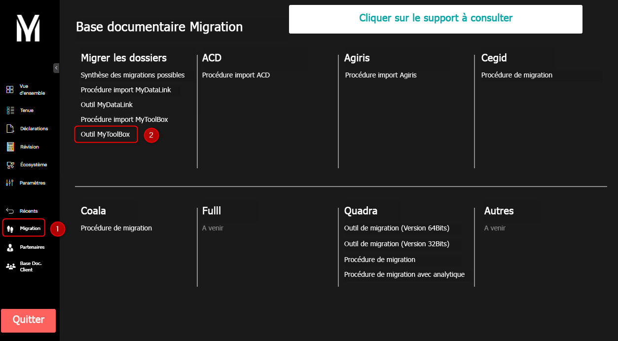Click the Cegid section heading
Image resolution: width=618 pixels, height=341 pixels.
494,58
